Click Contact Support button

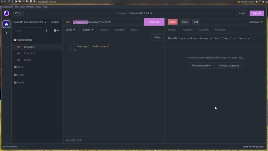pos(229,65)
